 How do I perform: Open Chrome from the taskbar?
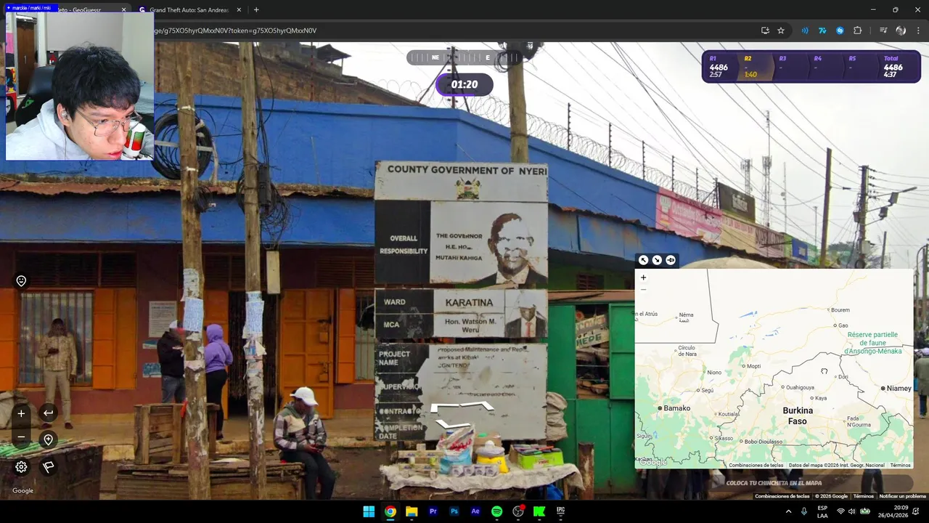tap(390, 511)
